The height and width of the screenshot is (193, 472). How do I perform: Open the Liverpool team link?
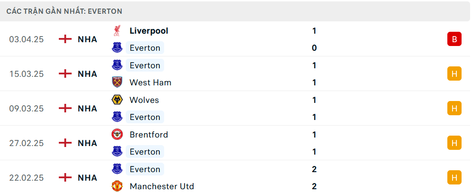(x=148, y=31)
